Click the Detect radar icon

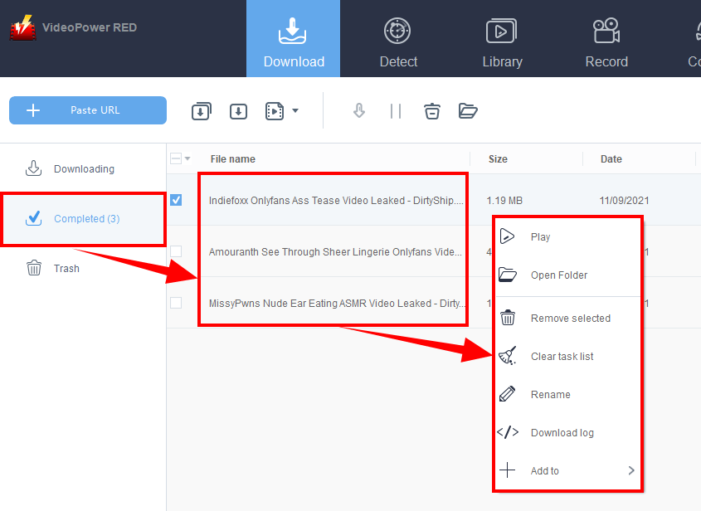coord(397,31)
